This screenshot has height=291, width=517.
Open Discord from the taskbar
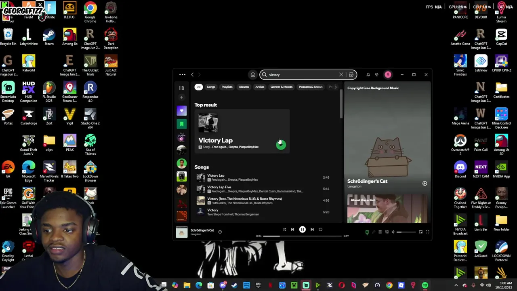[x=223, y=285]
